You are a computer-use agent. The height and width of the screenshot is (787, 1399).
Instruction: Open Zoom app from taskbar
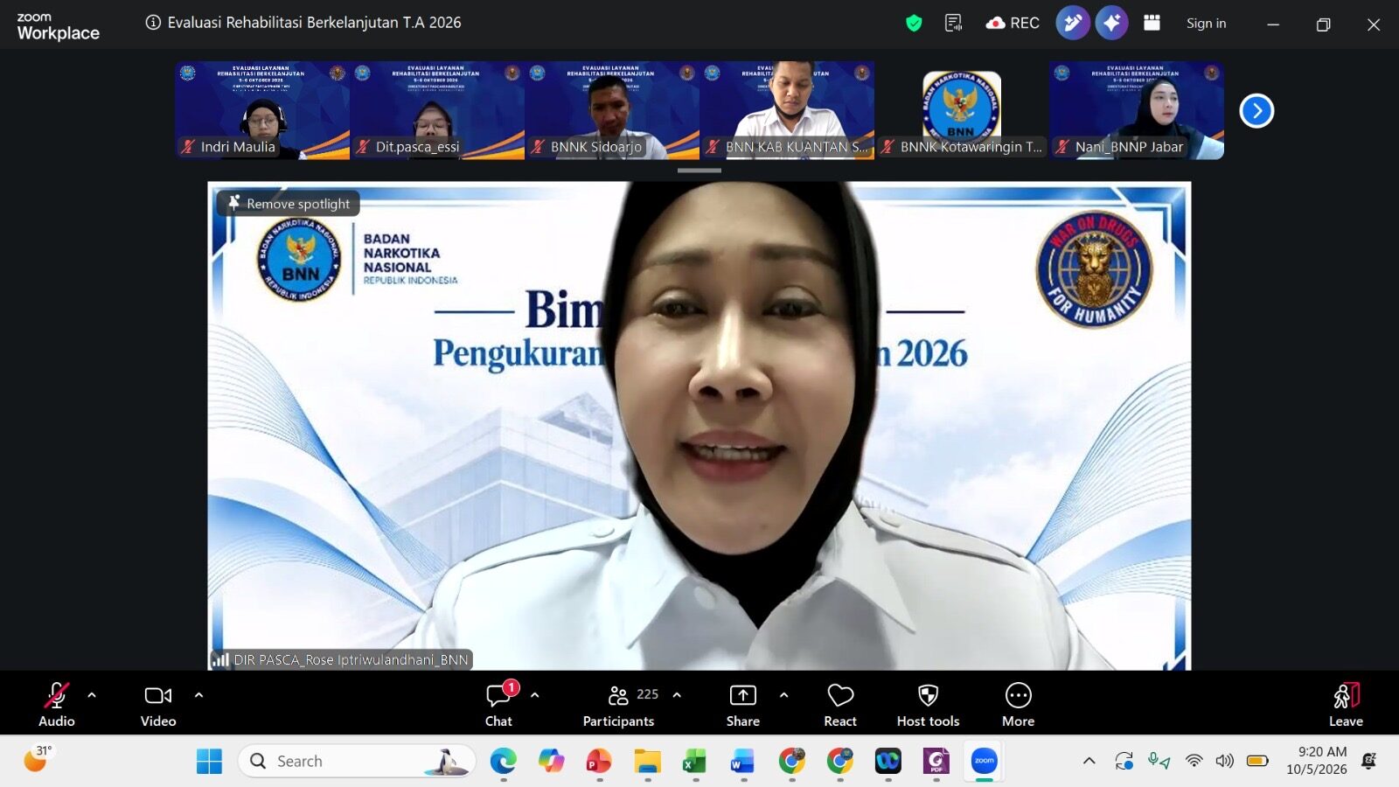[x=985, y=762]
